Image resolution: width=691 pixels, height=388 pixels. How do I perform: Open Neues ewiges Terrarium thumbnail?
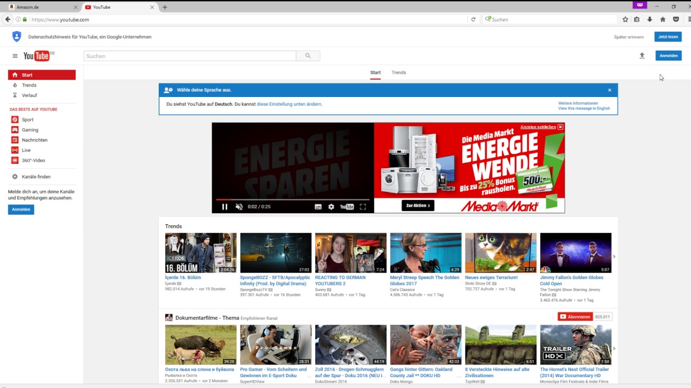pos(501,253)
